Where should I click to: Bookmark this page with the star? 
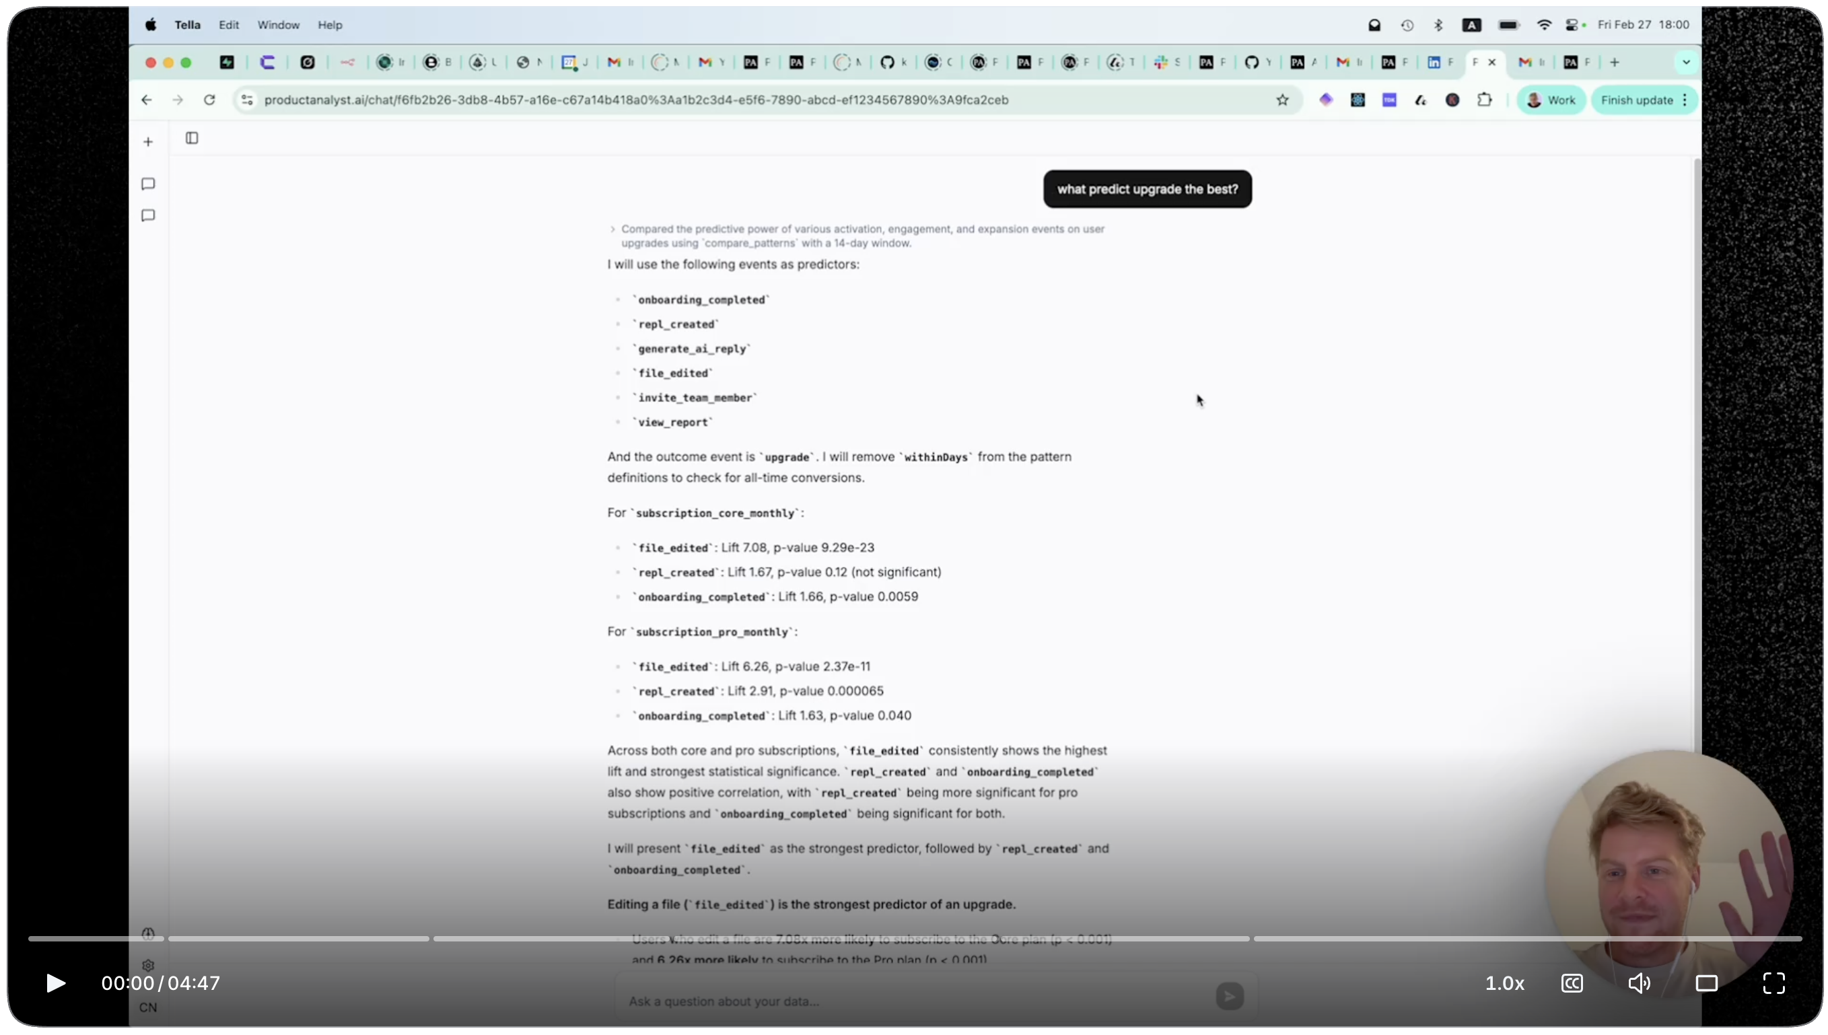click(1283, 100)
